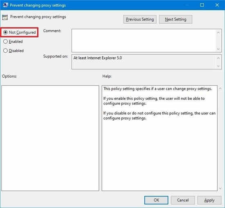Viewport: 225px width, 208px height.
Task: Click the policy setting icon beside the heading
Action: click(5, 17)
